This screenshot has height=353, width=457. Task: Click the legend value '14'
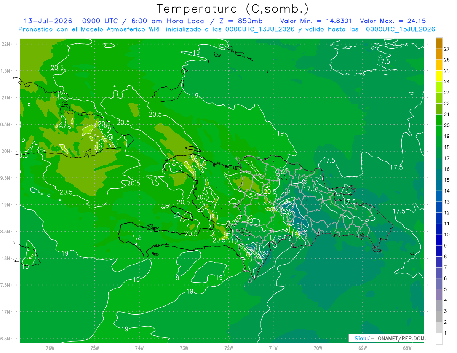(x=447, y=191)
